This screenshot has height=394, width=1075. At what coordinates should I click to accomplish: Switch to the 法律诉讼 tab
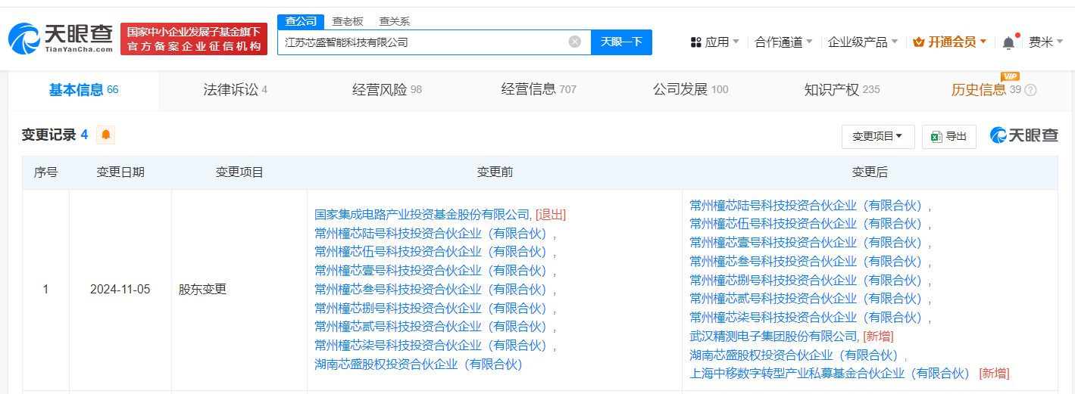coord(235,90)
